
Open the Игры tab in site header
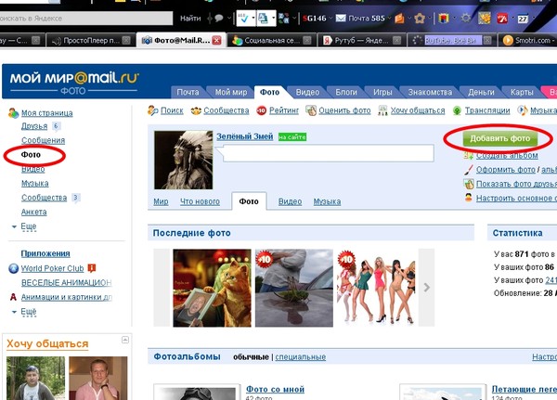[382, 93]
